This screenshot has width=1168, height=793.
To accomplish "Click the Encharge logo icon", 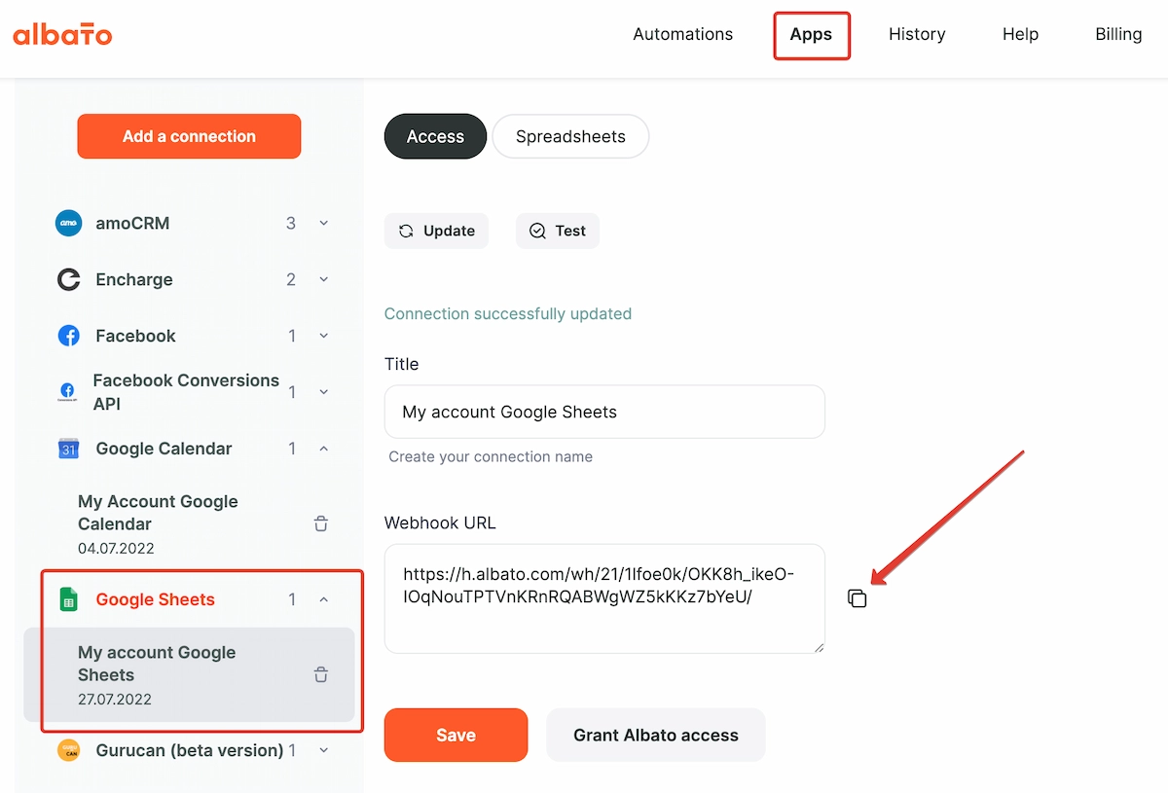I will tap(68, 279).
